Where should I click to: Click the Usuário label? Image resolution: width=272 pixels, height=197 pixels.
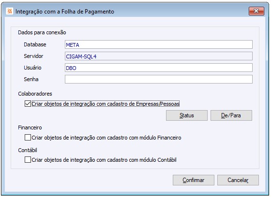(32, 68)
